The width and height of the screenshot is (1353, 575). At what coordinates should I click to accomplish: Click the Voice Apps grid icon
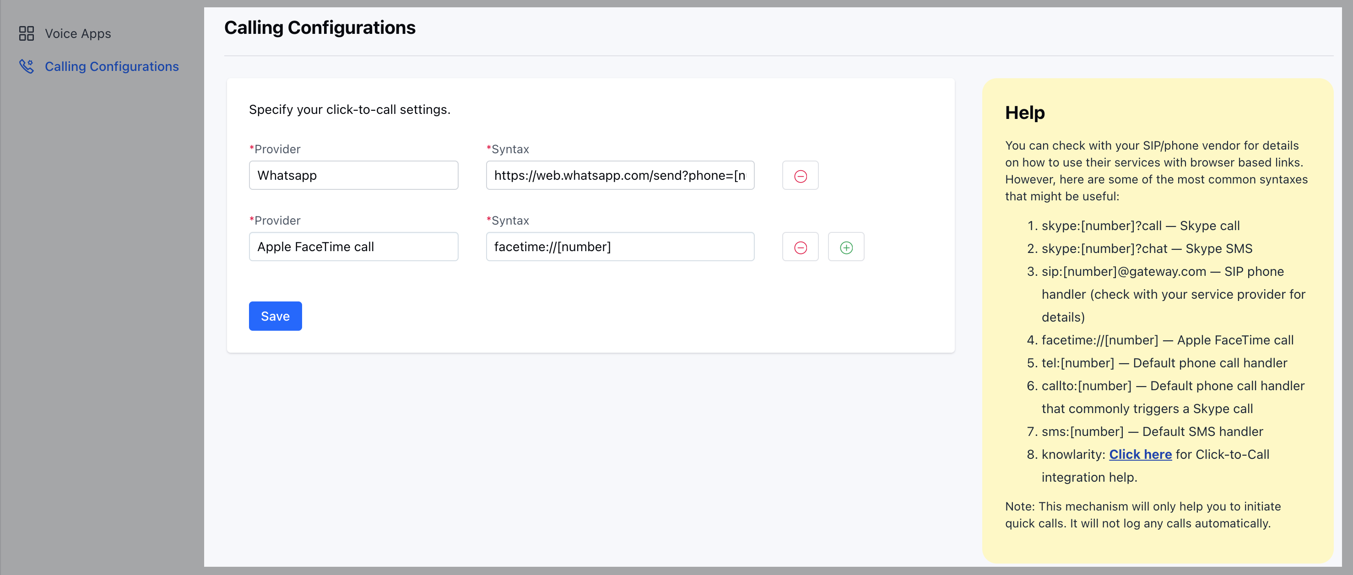26,33
